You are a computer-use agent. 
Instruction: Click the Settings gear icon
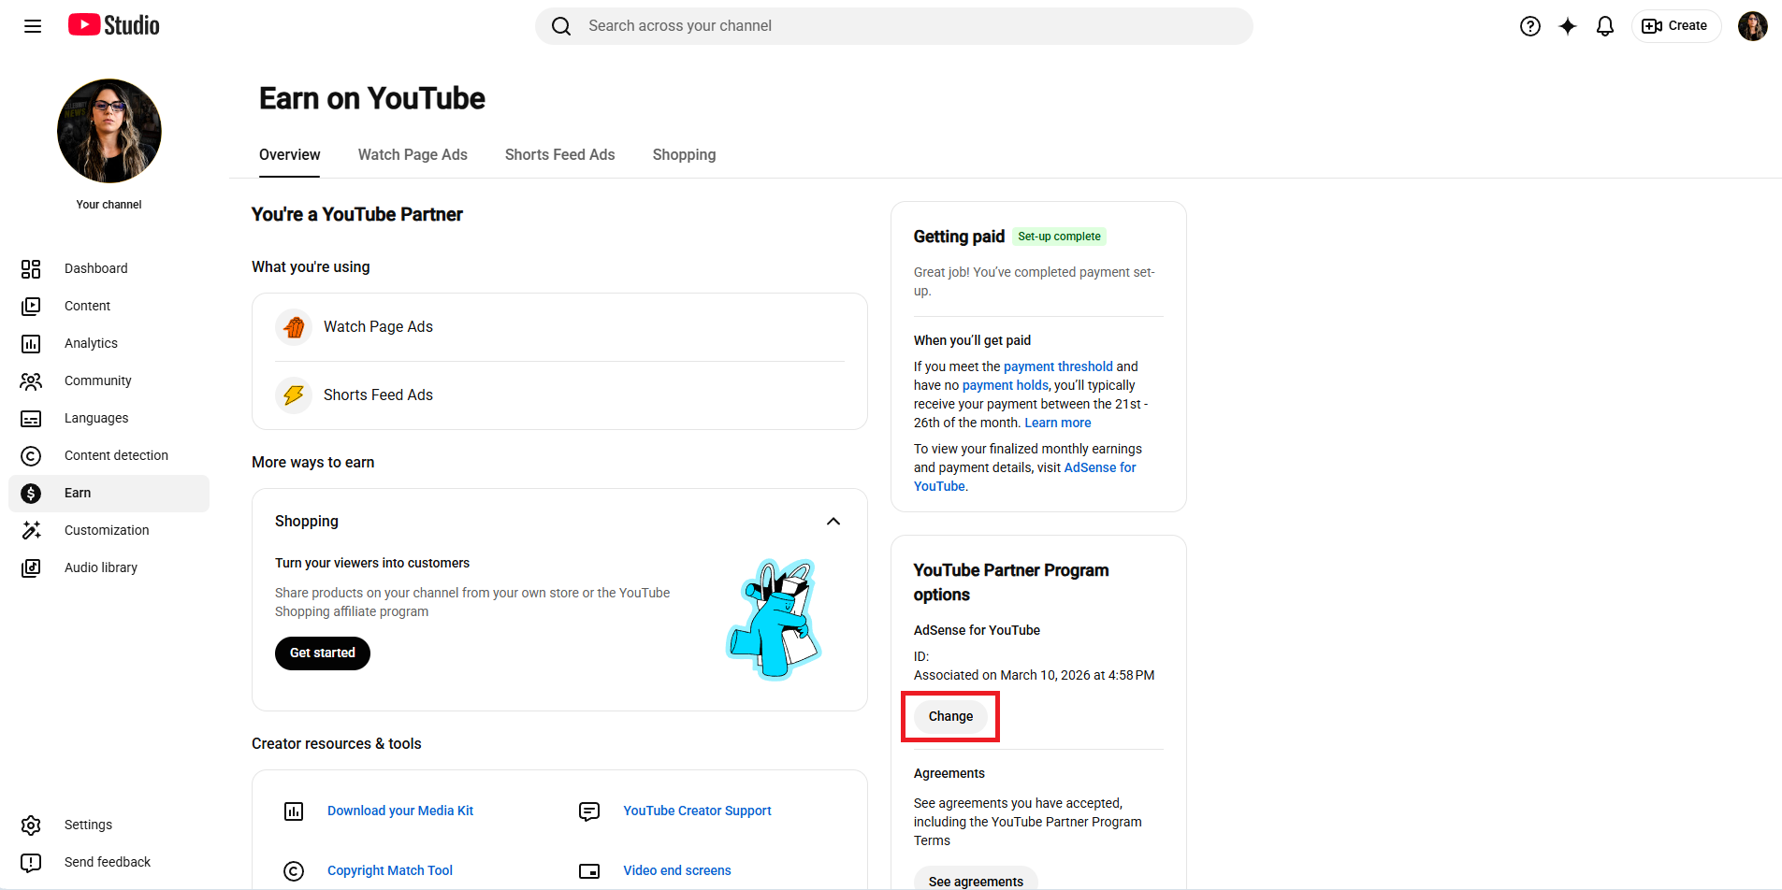point(31,825)
